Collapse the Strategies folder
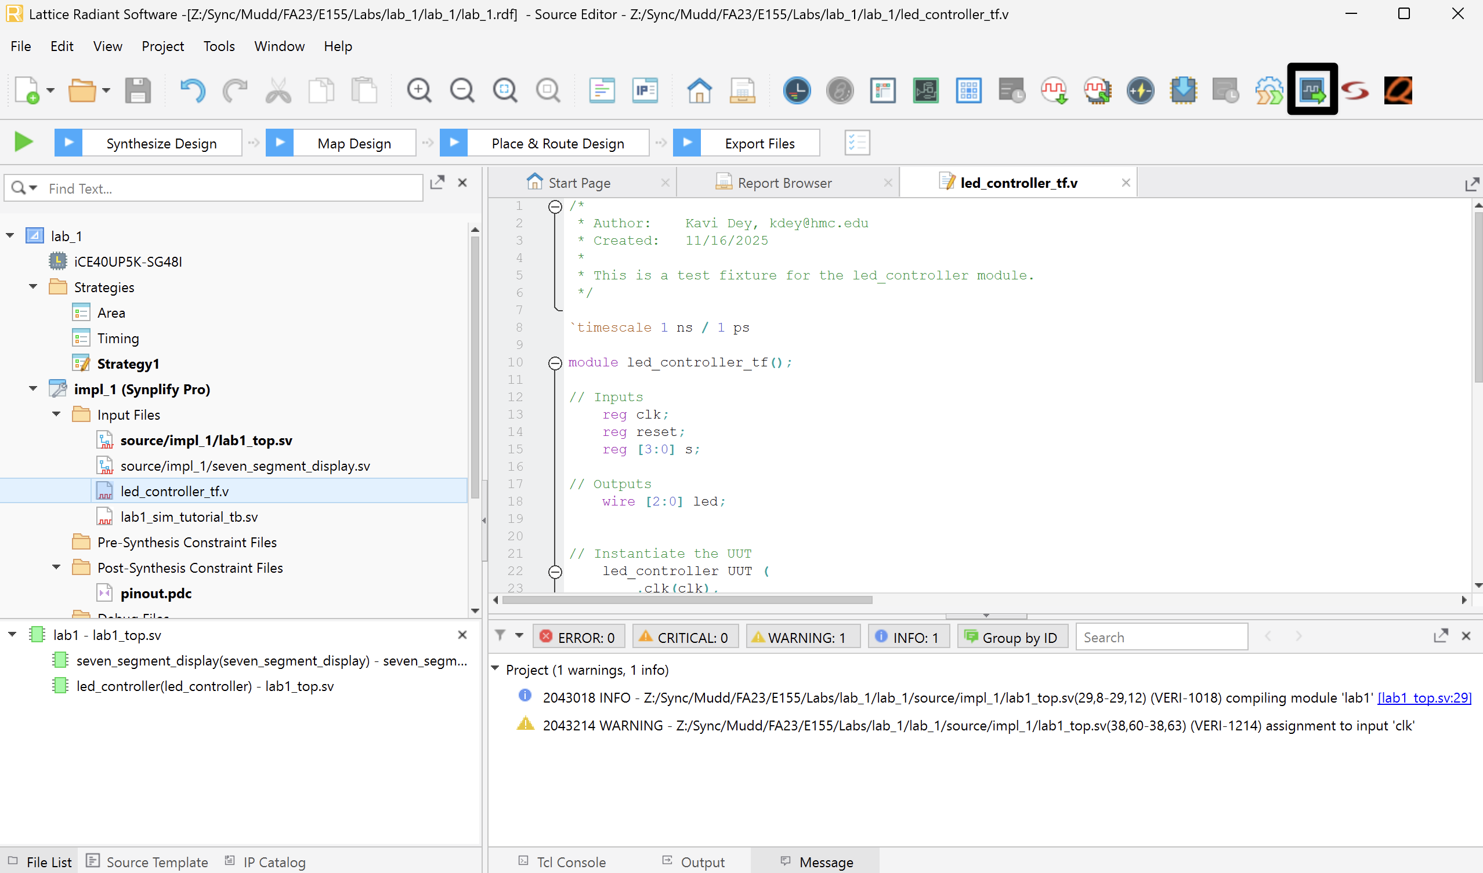Viewport: 1483px width, 873px height. (x=33, y=287)
